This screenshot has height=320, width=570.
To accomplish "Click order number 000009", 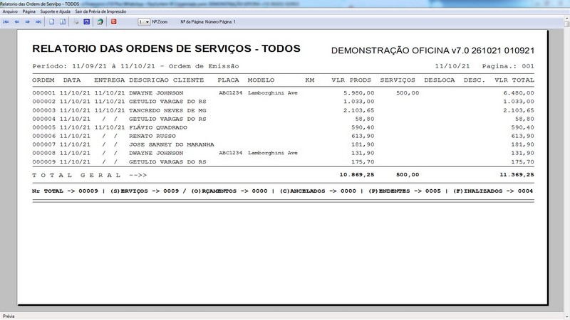I will (44, 162).
